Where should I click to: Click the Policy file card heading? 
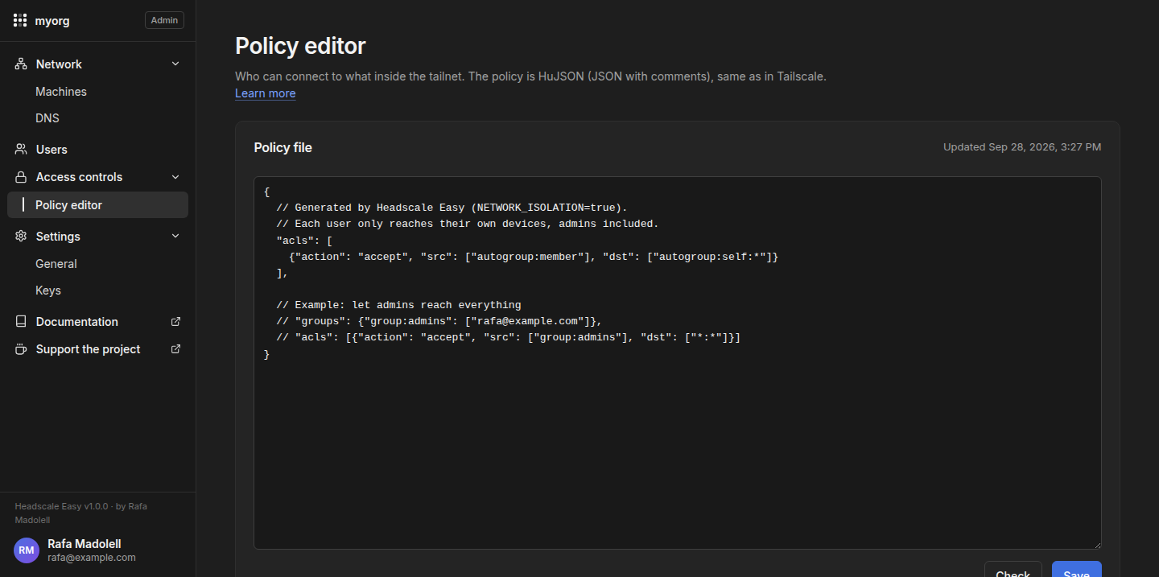coord(283,147)
